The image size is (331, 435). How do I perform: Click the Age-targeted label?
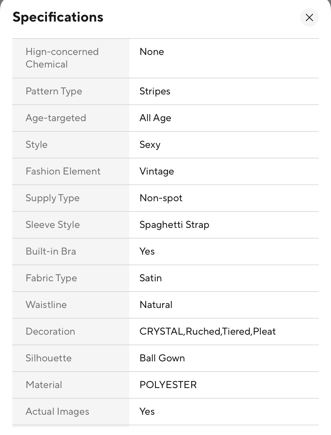56,118
